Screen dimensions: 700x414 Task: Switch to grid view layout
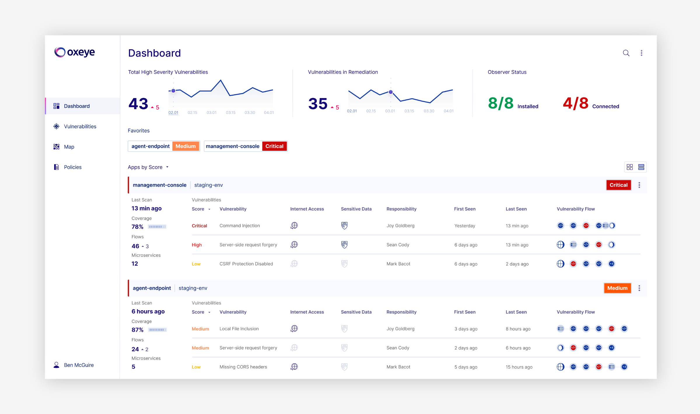click(x=630, y=167)
